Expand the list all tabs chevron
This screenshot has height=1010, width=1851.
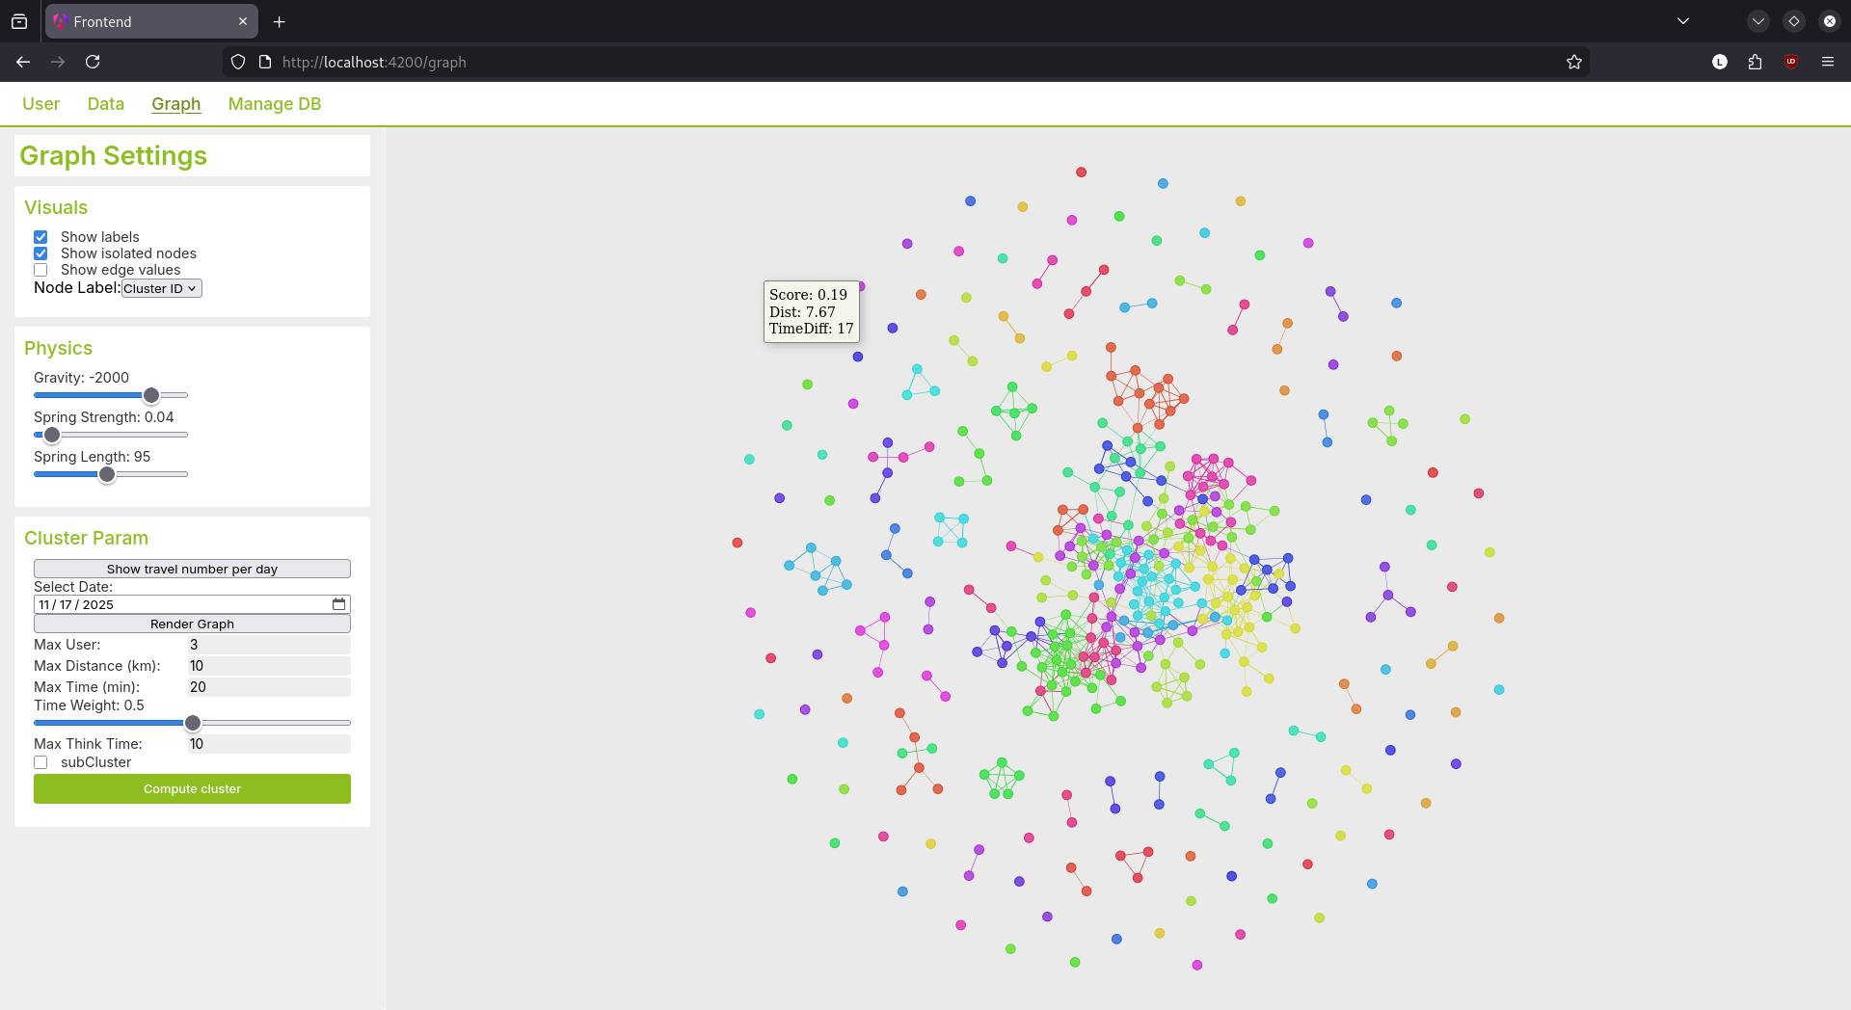1683,21
